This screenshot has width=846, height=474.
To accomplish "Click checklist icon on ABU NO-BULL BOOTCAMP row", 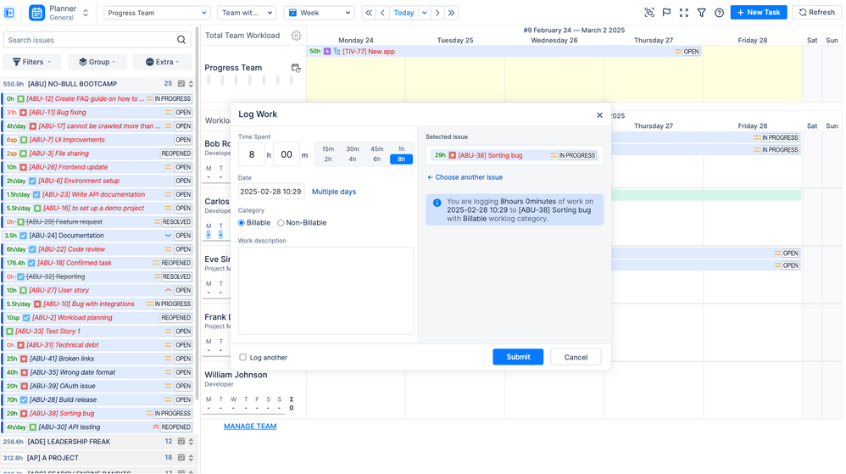I will pyautogui.click(x=181, y=84).
